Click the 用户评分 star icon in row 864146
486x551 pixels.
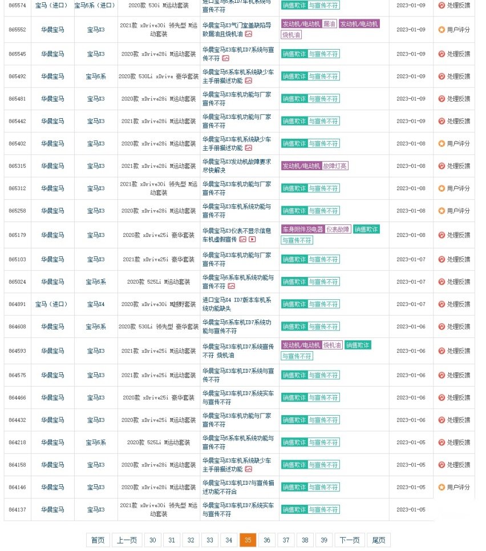[442, 488]
